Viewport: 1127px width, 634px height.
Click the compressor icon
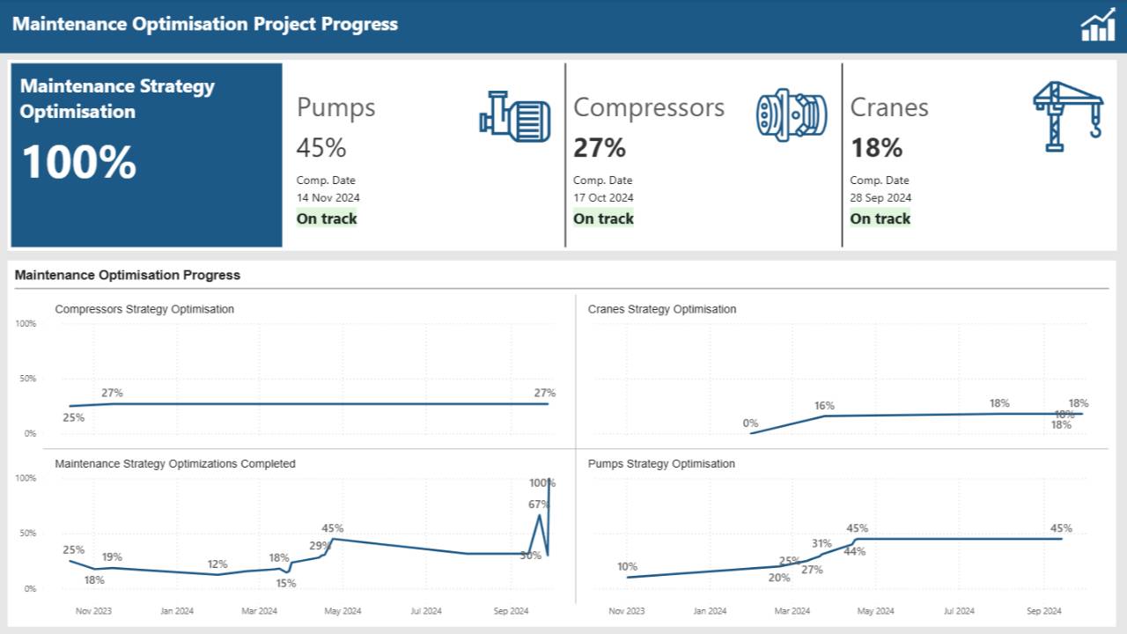pyautogui.click(x=792, y=114)
